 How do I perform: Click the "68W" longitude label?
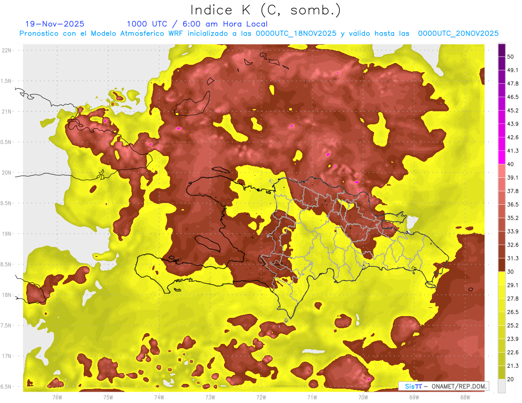[465, 397]
